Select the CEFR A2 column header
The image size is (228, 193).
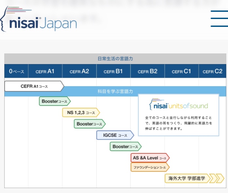[79, 71]
